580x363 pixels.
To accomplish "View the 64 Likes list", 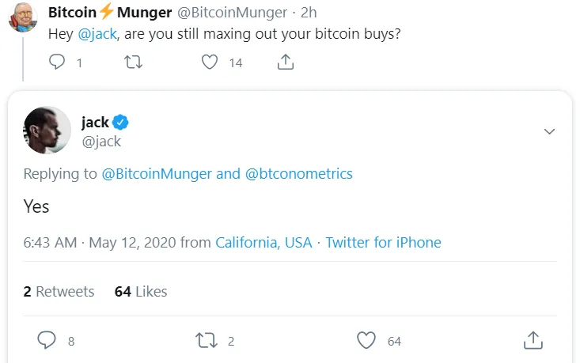I will point(141,292).
